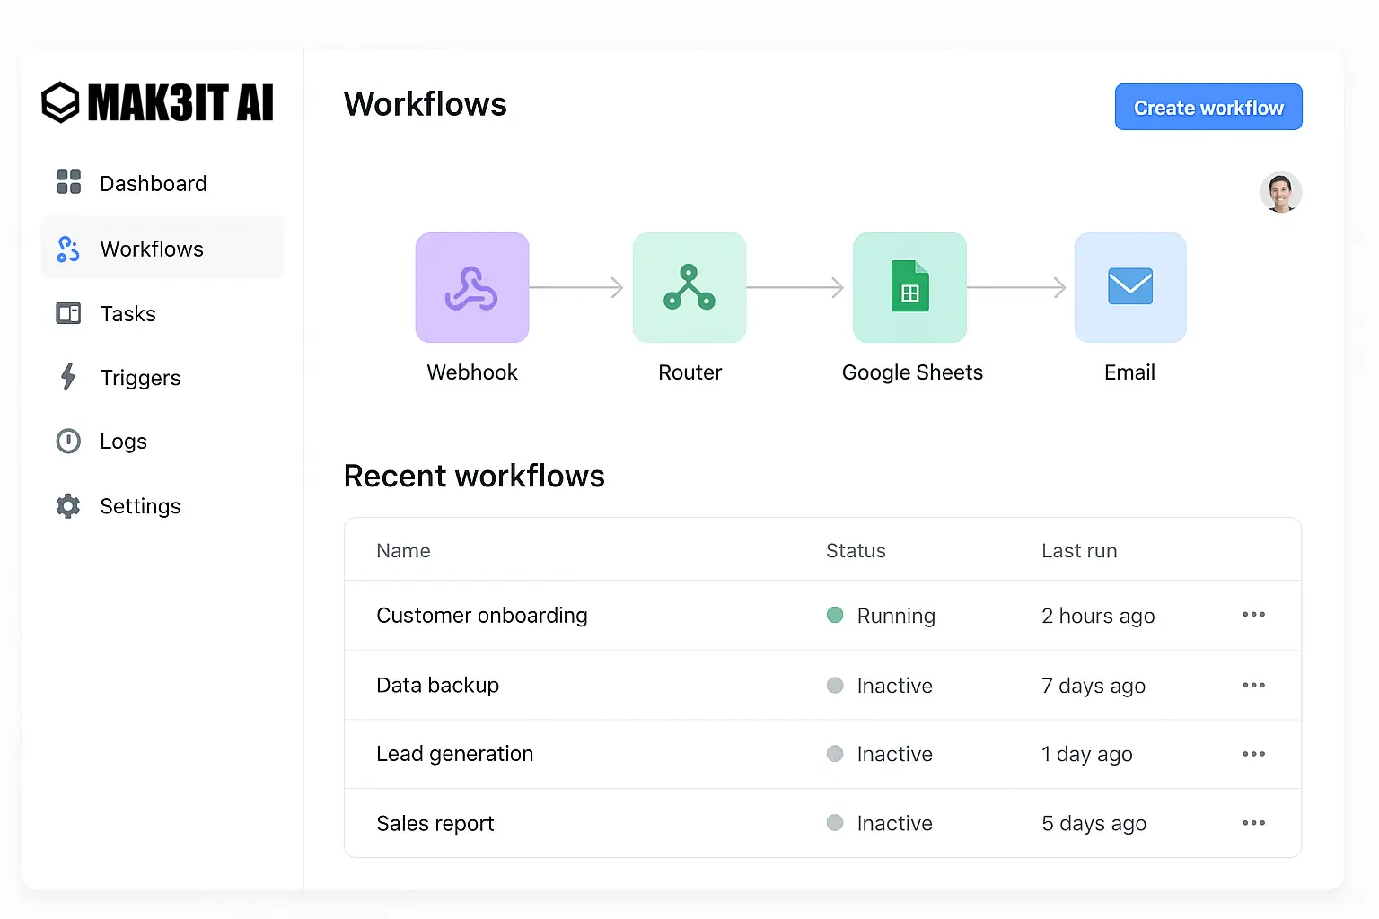Open the three-dot menu for Data backup
Screen dimensions: 1379x919
1253,686
